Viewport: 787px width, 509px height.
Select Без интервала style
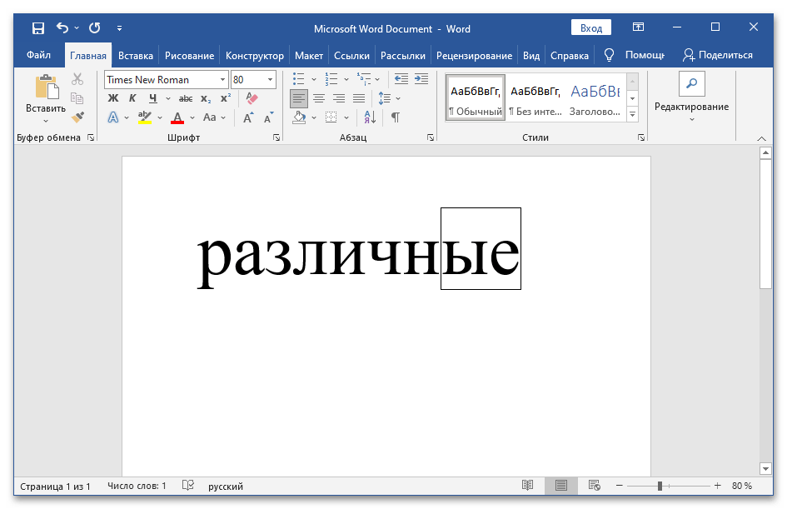[x=535, y=98]
